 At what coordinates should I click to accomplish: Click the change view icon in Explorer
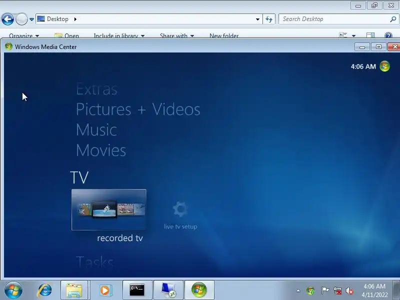(x=343, y=35)
